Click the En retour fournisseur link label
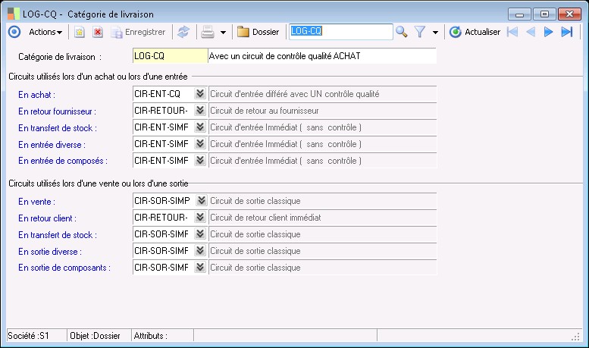Image resolution: width=589 pixels, height=348 pixels. coord(57,111)
